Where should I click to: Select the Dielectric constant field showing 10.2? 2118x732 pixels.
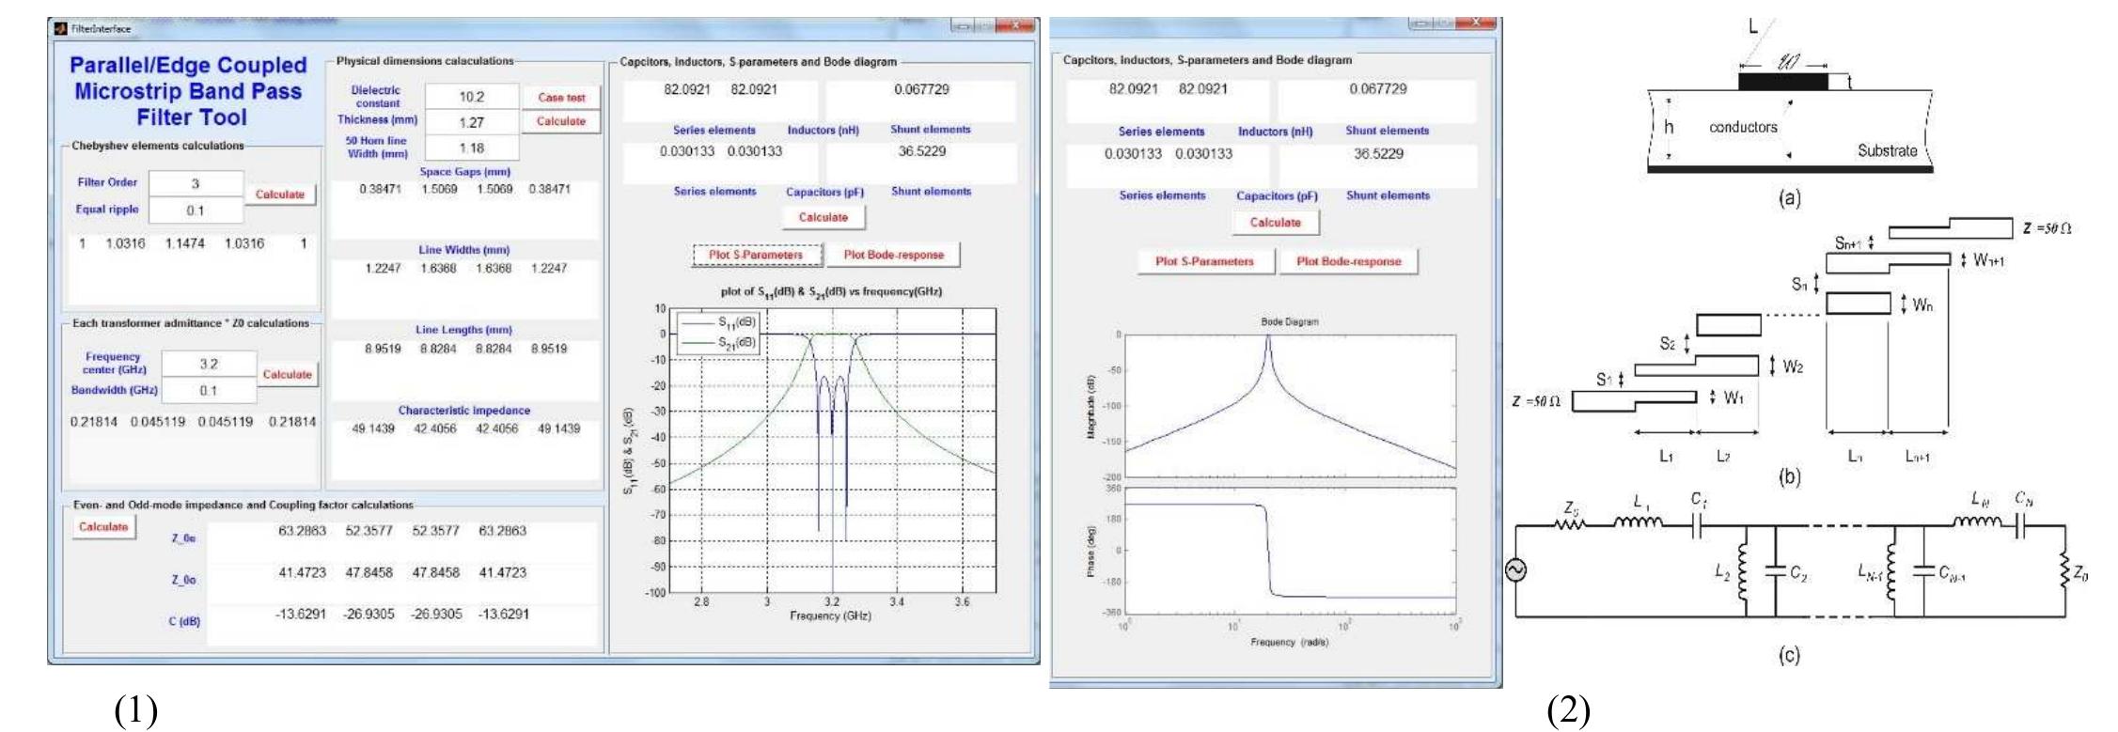472,97
